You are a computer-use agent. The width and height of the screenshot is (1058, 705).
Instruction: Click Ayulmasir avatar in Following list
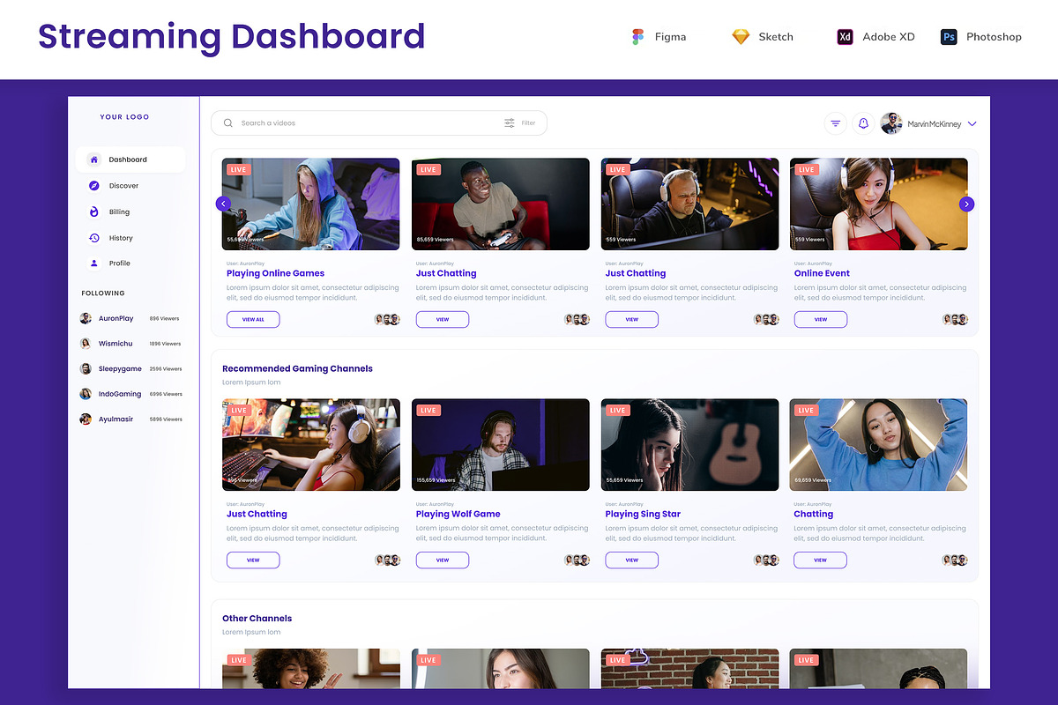[86, 419]
